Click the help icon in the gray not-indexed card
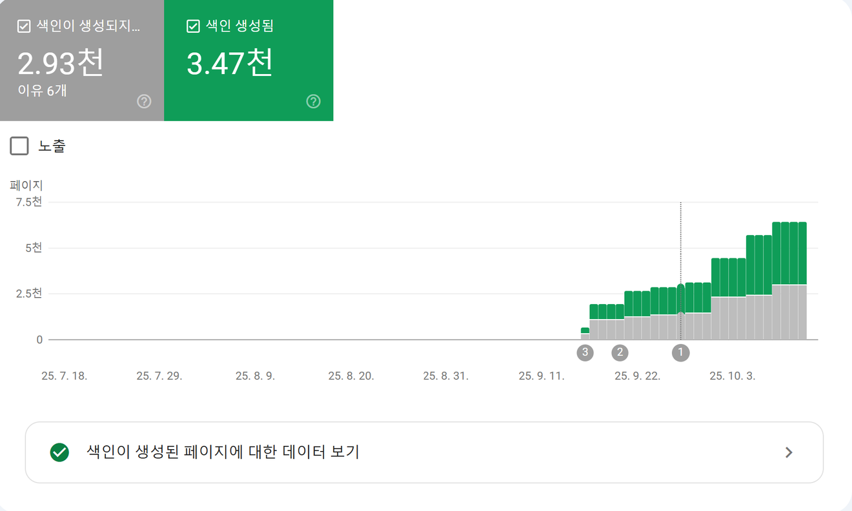 pyautogui.click(x=144, y=101)
